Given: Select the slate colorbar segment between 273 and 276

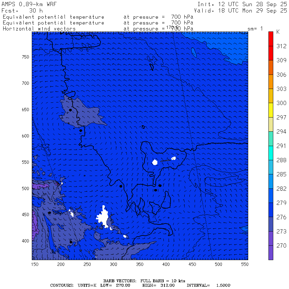Looking at the screenshot, I should (271, 224).
